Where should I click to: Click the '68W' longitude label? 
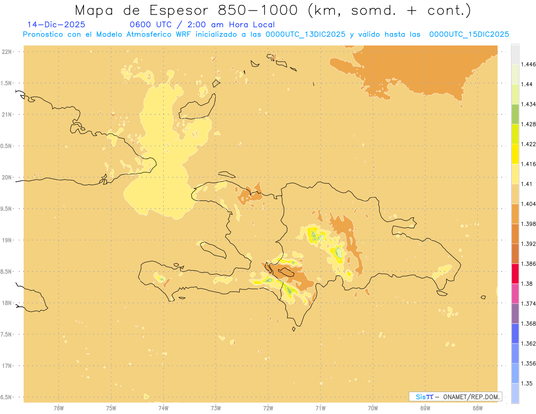coord(477,408)
